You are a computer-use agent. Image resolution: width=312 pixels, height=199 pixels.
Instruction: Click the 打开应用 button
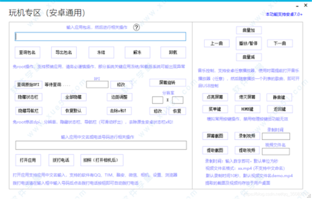pos(28,160)
